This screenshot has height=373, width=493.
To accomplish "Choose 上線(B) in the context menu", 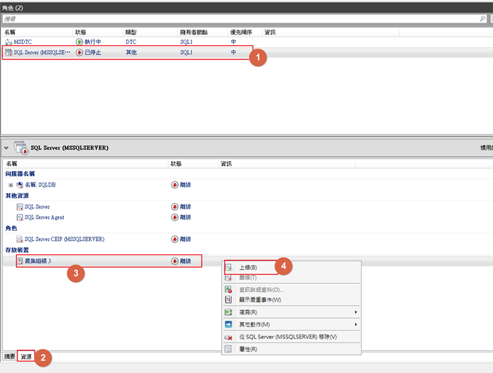I will (248, 268).
